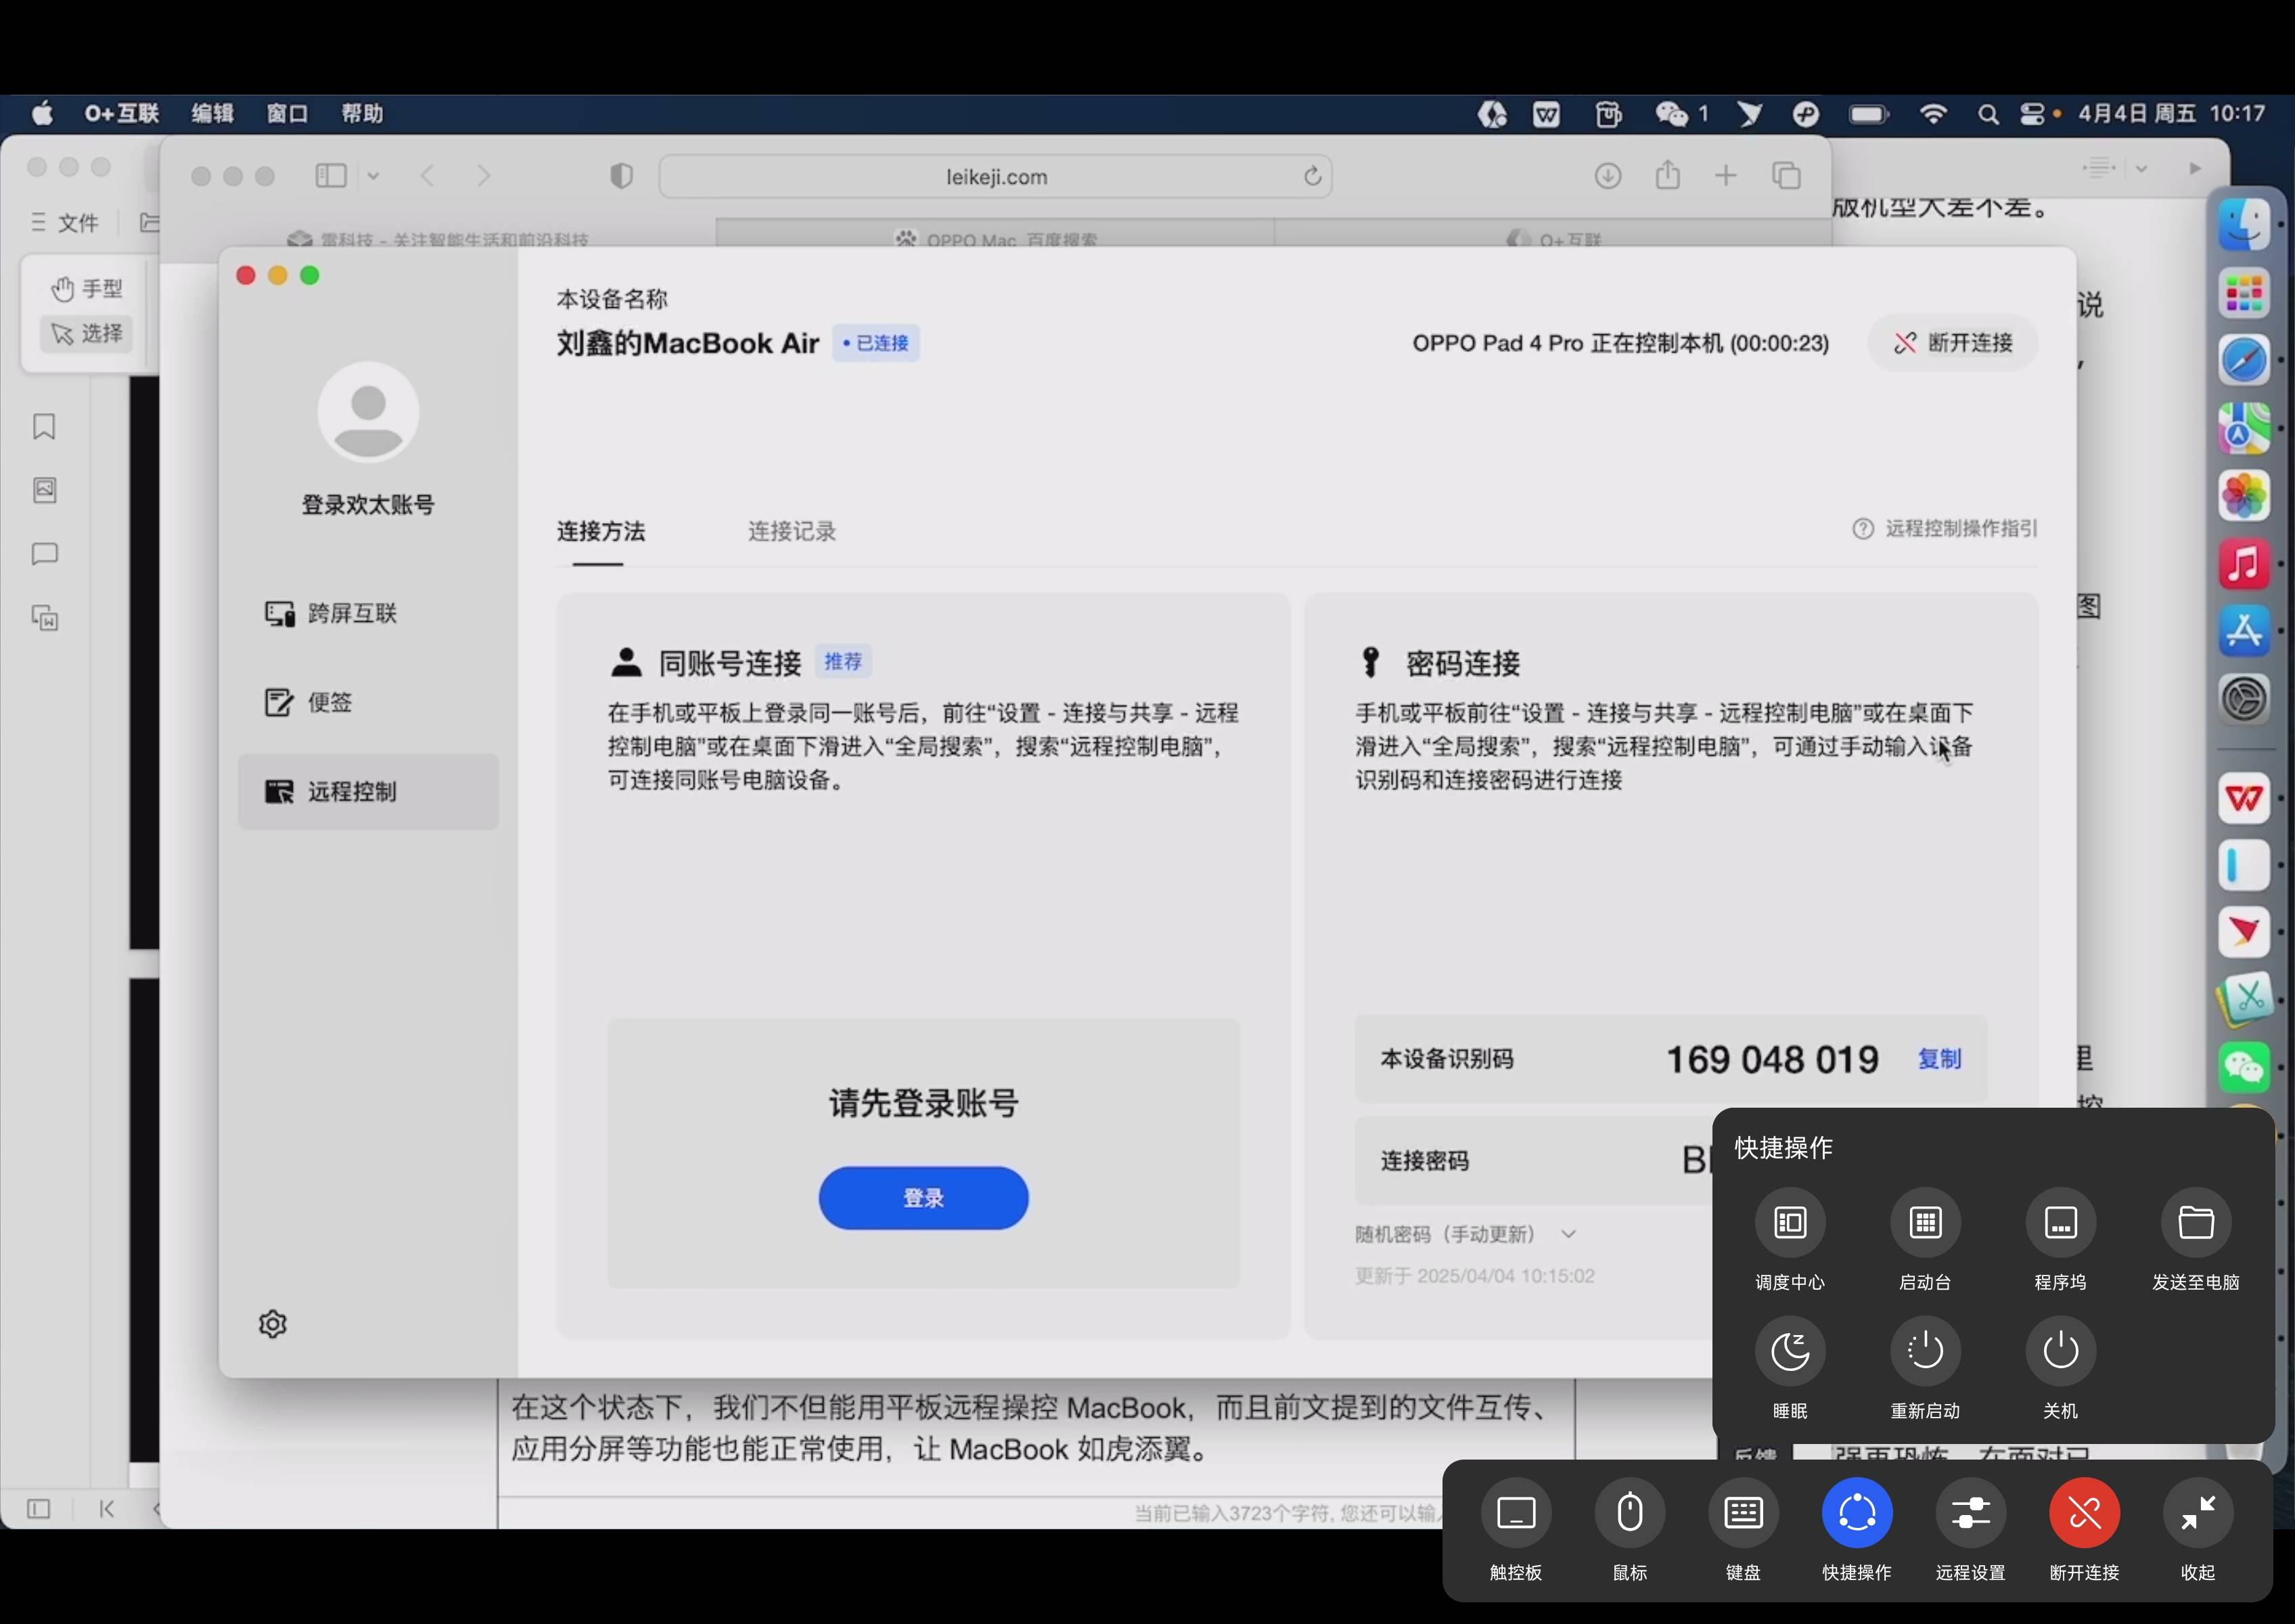Screen dimensions: 2295x1624
Task: Open 便签 sidebar section
Action: 368,702
